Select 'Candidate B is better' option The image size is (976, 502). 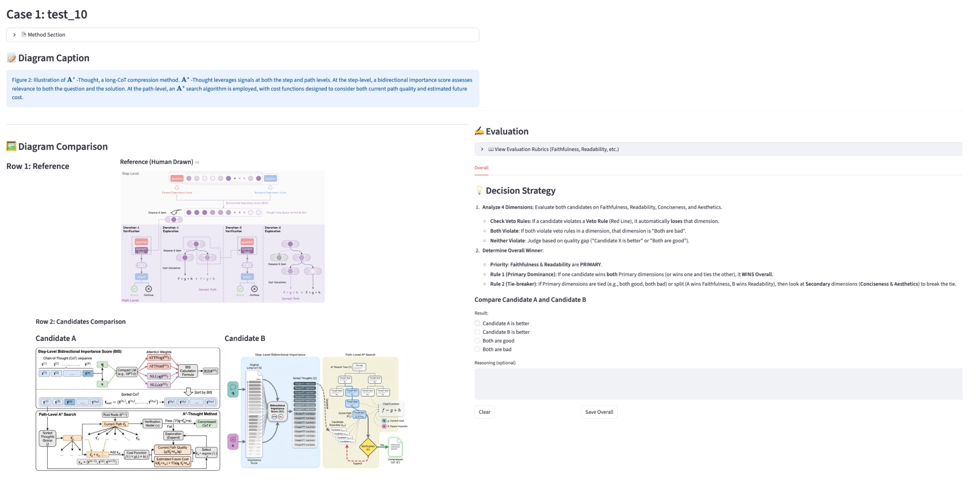502,332
